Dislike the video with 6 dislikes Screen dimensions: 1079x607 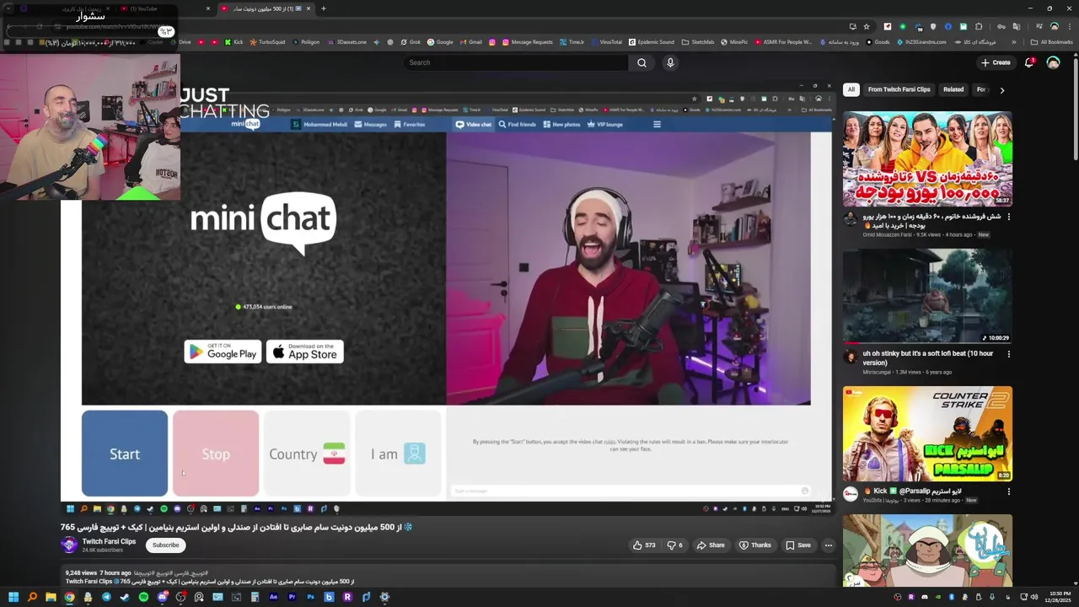pyautogui.click(x=675, y=545)
